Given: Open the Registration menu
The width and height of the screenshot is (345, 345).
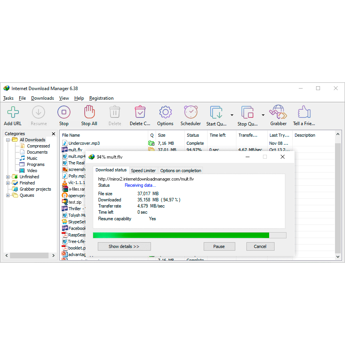Looking at the screenshot, I should tap(101, 98).
